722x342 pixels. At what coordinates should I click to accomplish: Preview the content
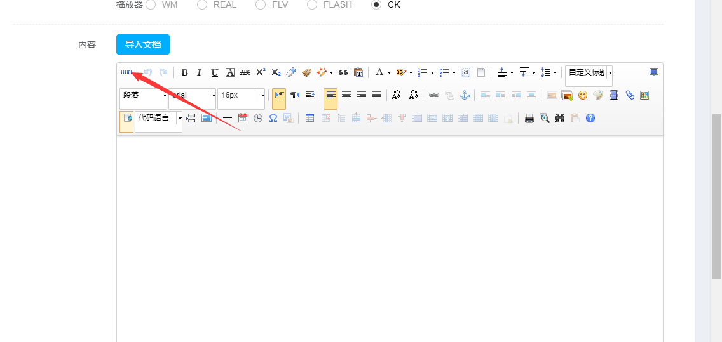545,118
